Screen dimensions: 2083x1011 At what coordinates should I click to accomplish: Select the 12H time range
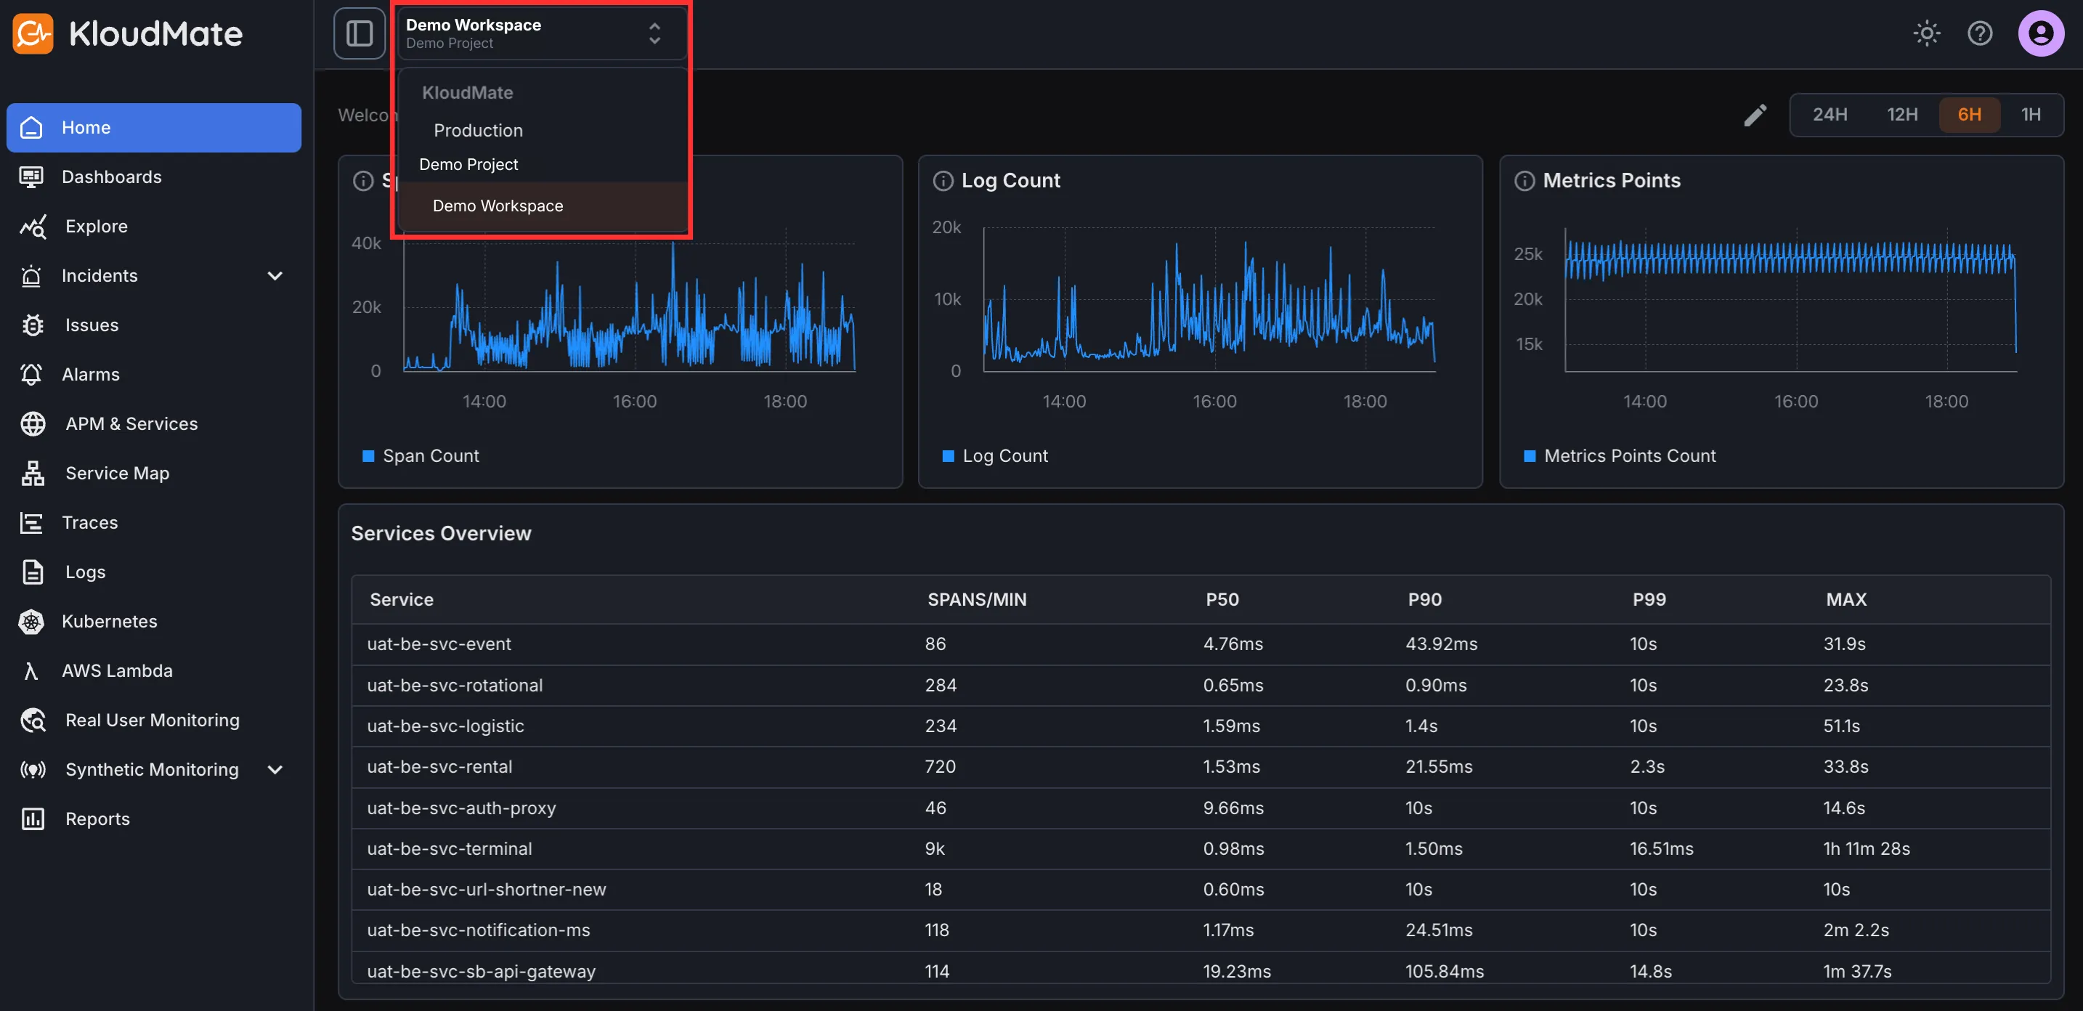coord(1903,114)
